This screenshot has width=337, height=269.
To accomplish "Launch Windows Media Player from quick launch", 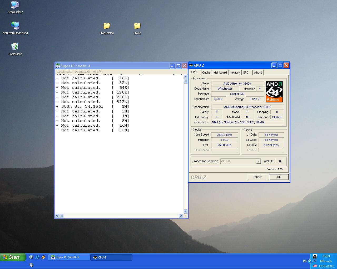I will 31,265.
